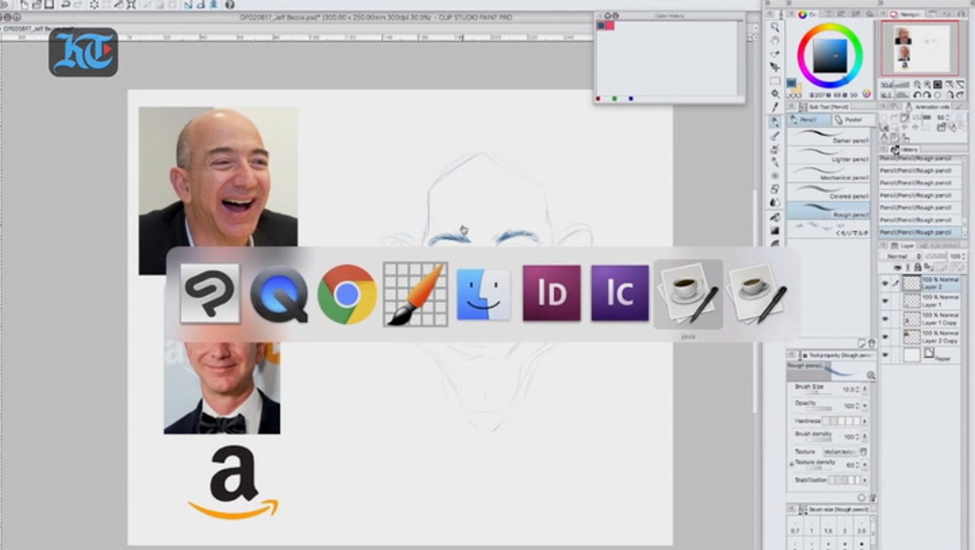This screenshot has height=550, width=975.
Task: Open the Layer panel tab
Action: pyautogui.click(x=902, y=246)
